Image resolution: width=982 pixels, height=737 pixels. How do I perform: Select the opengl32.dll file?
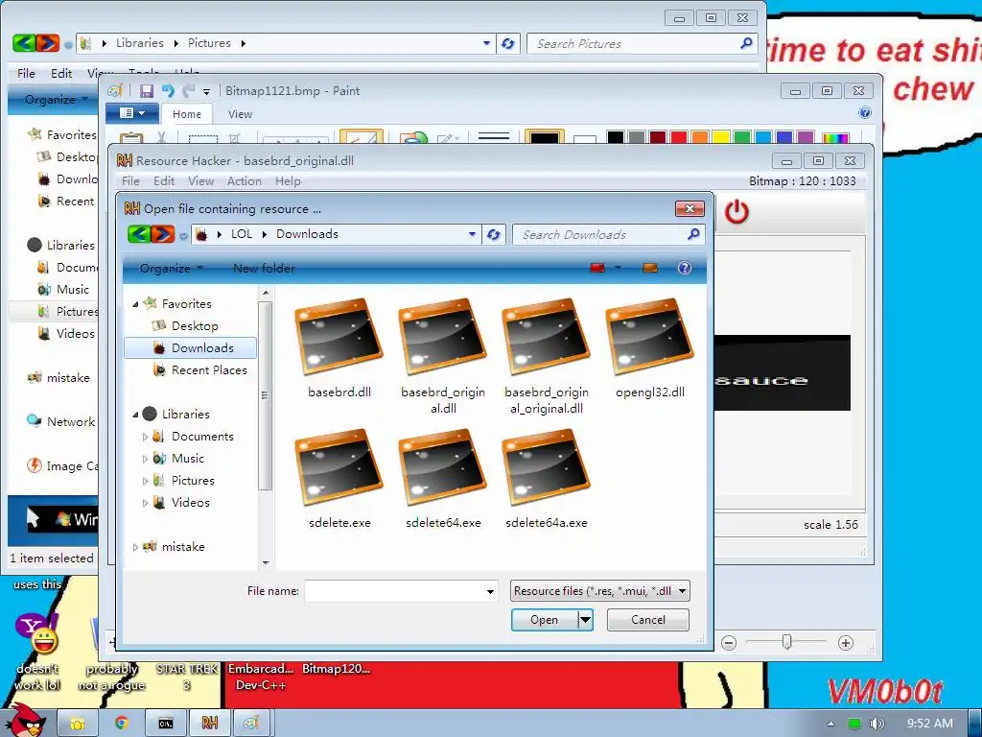pyautogui.click(x=650, y=347)
